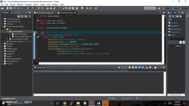Open the Search expression combo box dropdown
This screenshot has width=189, height=106.
(181, 42)
